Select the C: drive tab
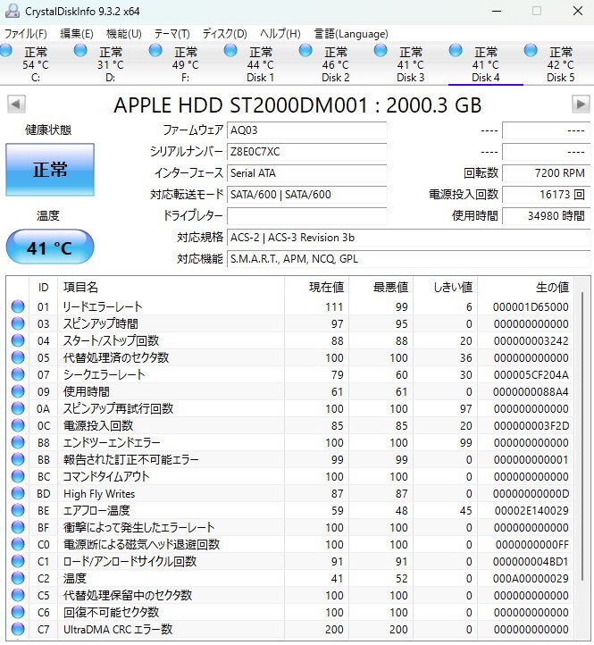594x645 pixels. click(36, 64)
